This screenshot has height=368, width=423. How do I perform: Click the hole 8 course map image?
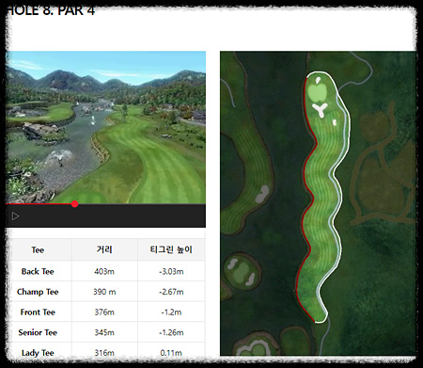(318, 203)
